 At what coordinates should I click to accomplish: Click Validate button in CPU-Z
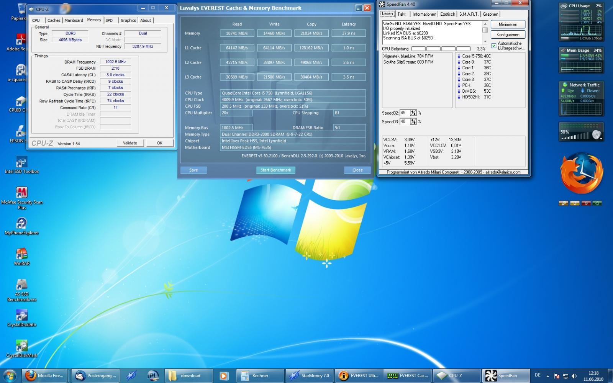point(130,143)
